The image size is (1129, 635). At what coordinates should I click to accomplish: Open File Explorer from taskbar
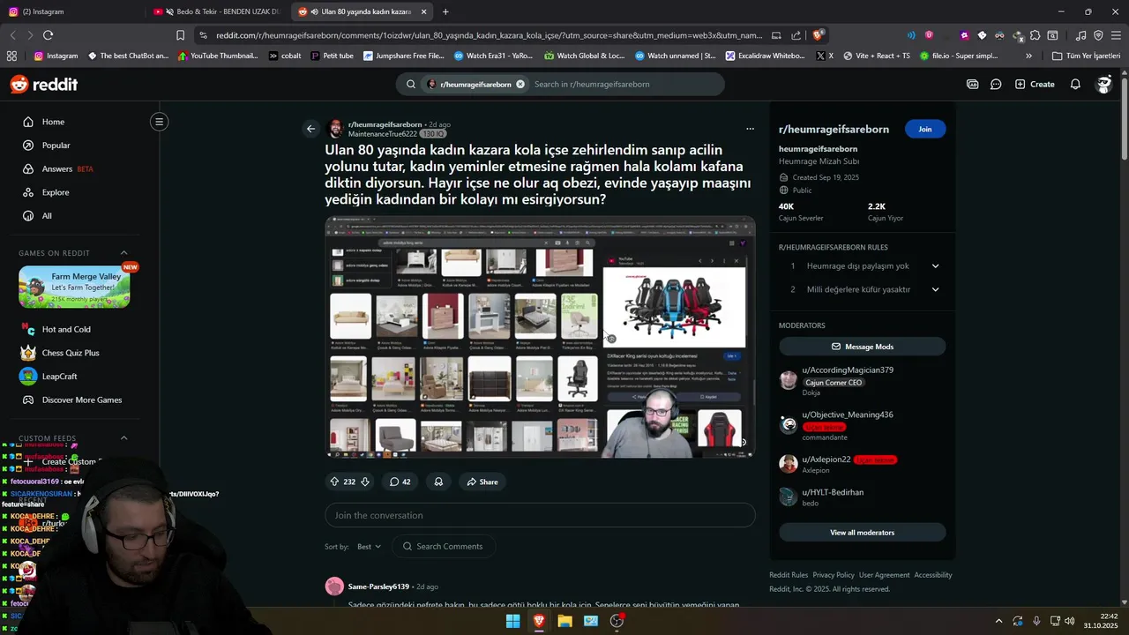pyautogui.click(x=564, y=621)
